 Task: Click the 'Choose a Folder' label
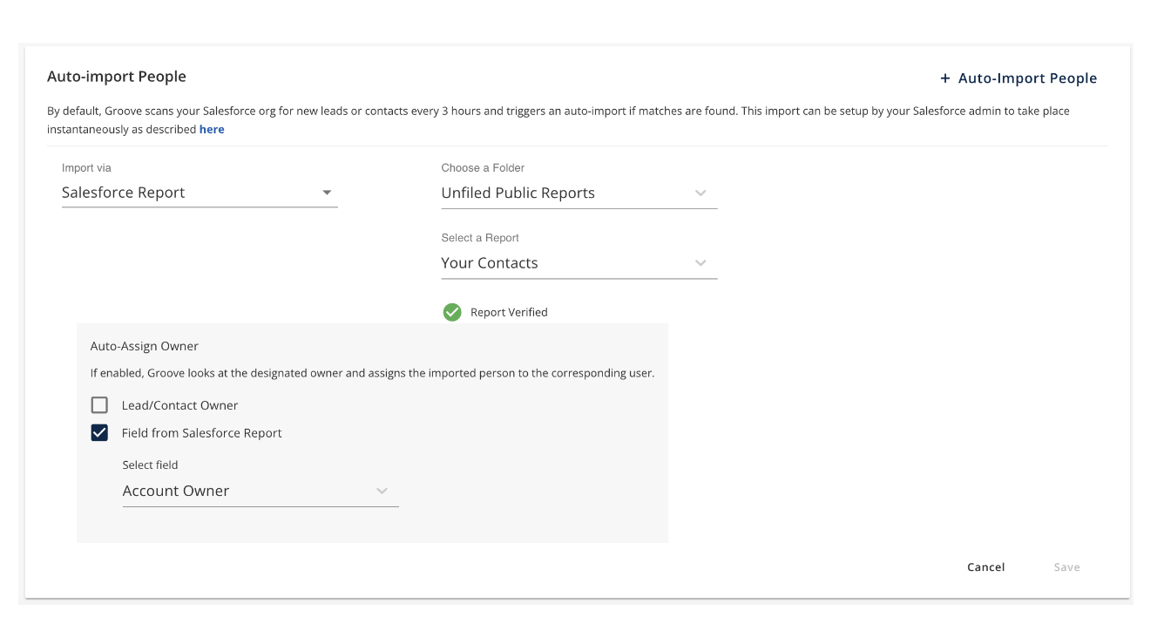pyautogui.click(x=483, y=168)
